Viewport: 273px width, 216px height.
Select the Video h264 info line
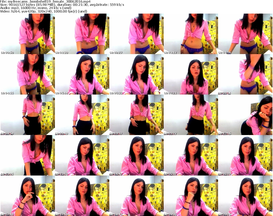[43, 11]
